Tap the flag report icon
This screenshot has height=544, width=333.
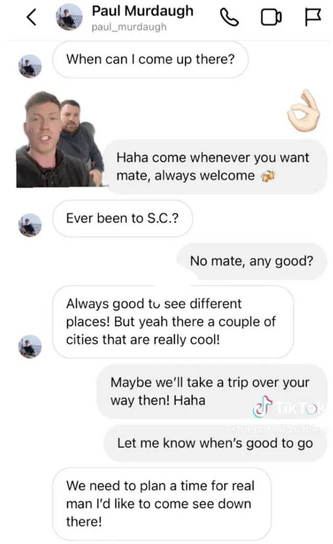313,17
